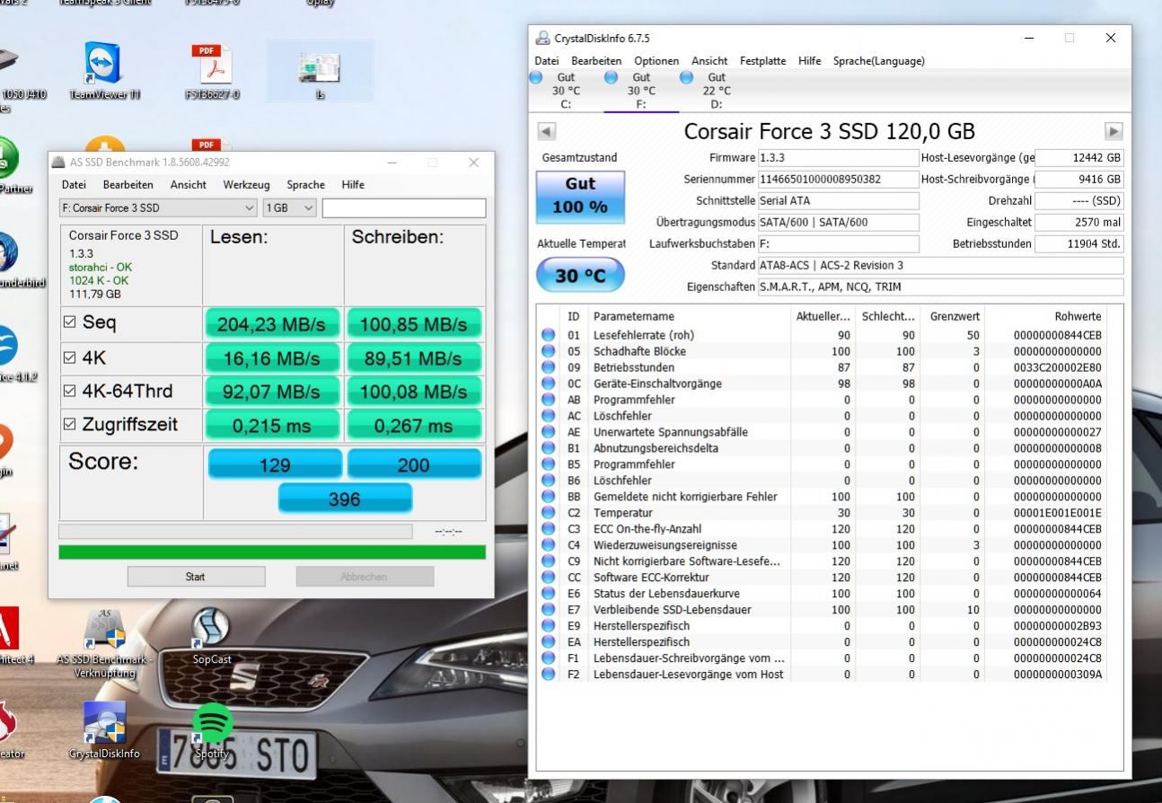Open the F5136627-0 PDF desktop icon
This screenshot has height=803, width=1162.
[x=212, y=71]
